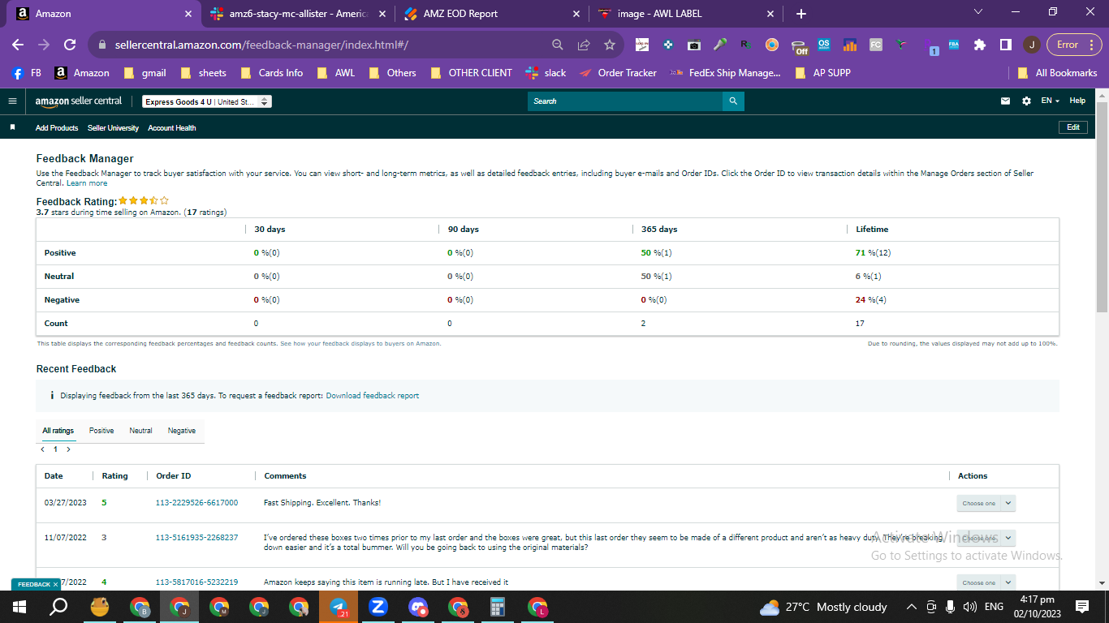
Task: Go to next feedback page arrow
Action: (69, 449)
